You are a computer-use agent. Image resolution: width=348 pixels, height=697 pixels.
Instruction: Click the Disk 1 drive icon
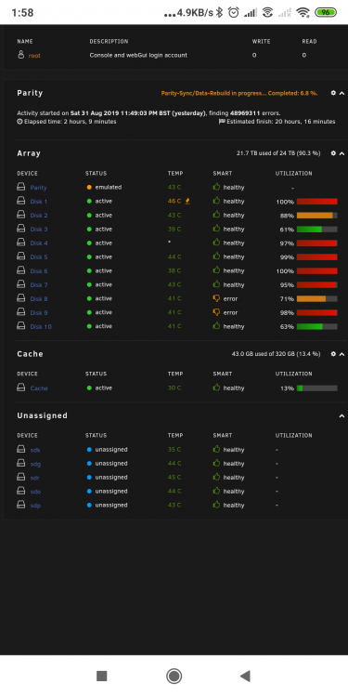click(x=20, y=201)
